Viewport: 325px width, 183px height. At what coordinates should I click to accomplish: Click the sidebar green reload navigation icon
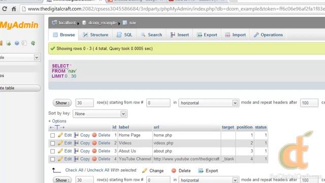click(x=32, y=43)
